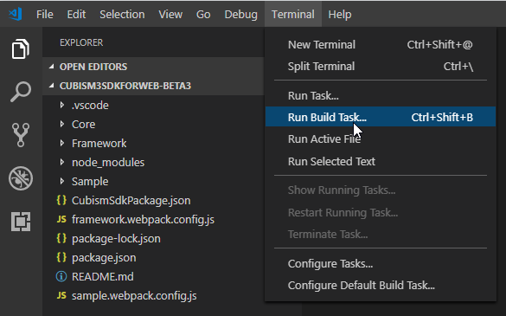This screenshot has height=316, width=506.
Task: Select Configure Default Build Task
Action: 380,286
